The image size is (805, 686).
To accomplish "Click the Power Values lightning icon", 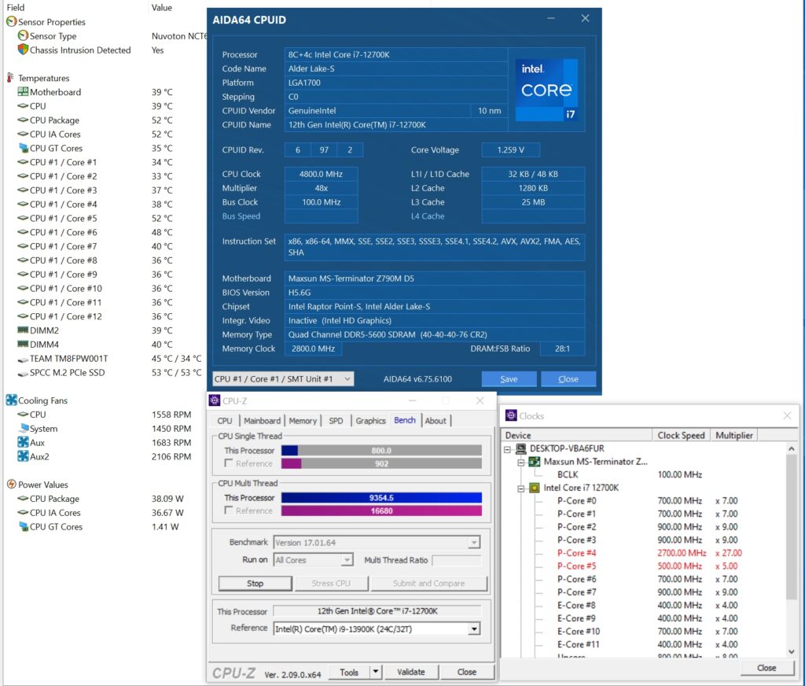I will click(x=11, y=484).
